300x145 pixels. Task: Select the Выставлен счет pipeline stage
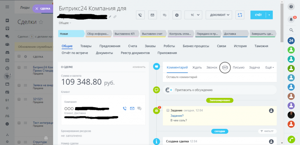pyautogui.click(x=153, y=34)
